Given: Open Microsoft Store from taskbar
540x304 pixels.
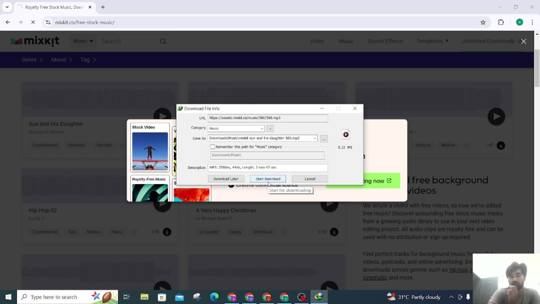Looking at the screenshot, I should point(162,297).
